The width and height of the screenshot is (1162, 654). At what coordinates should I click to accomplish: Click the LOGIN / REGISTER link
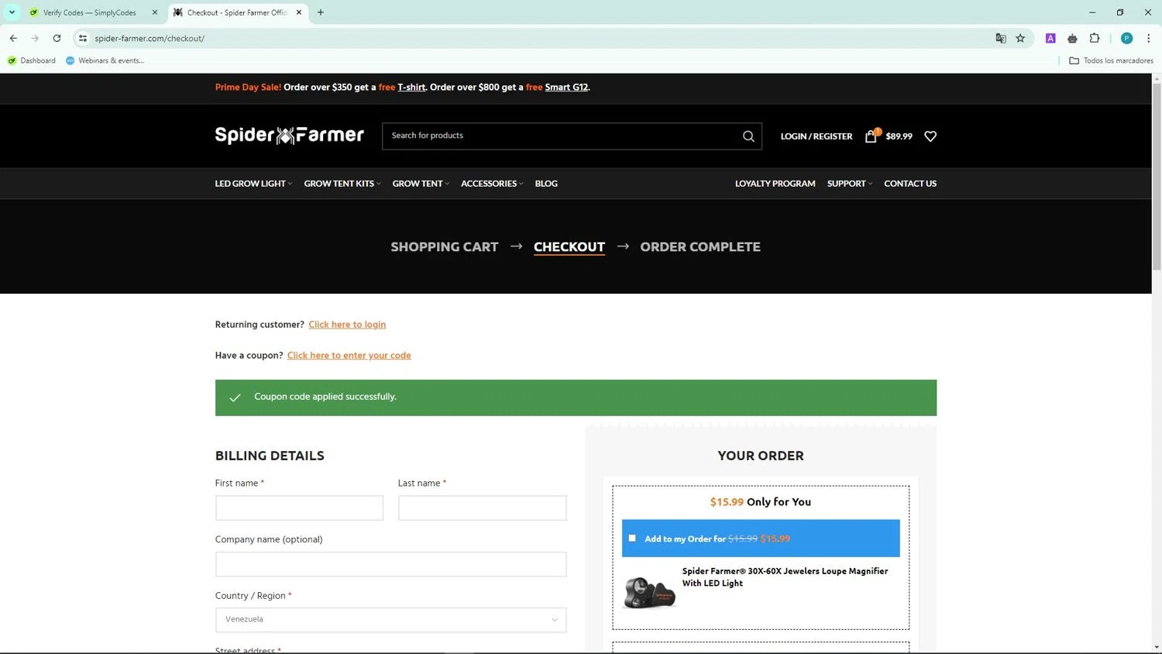[x=816, y=136]
